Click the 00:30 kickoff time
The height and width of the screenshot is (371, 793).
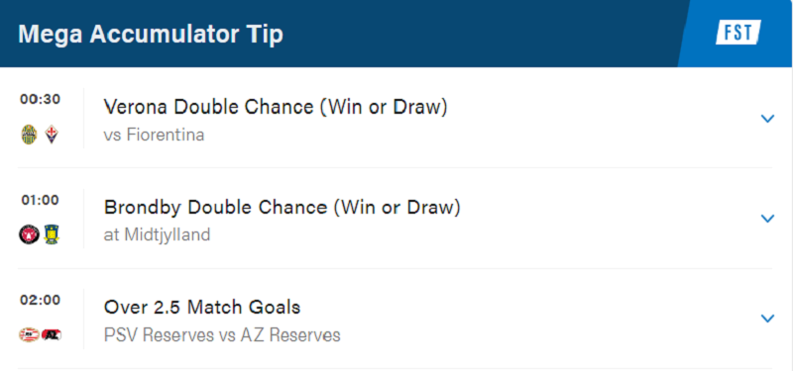[40, 100]
